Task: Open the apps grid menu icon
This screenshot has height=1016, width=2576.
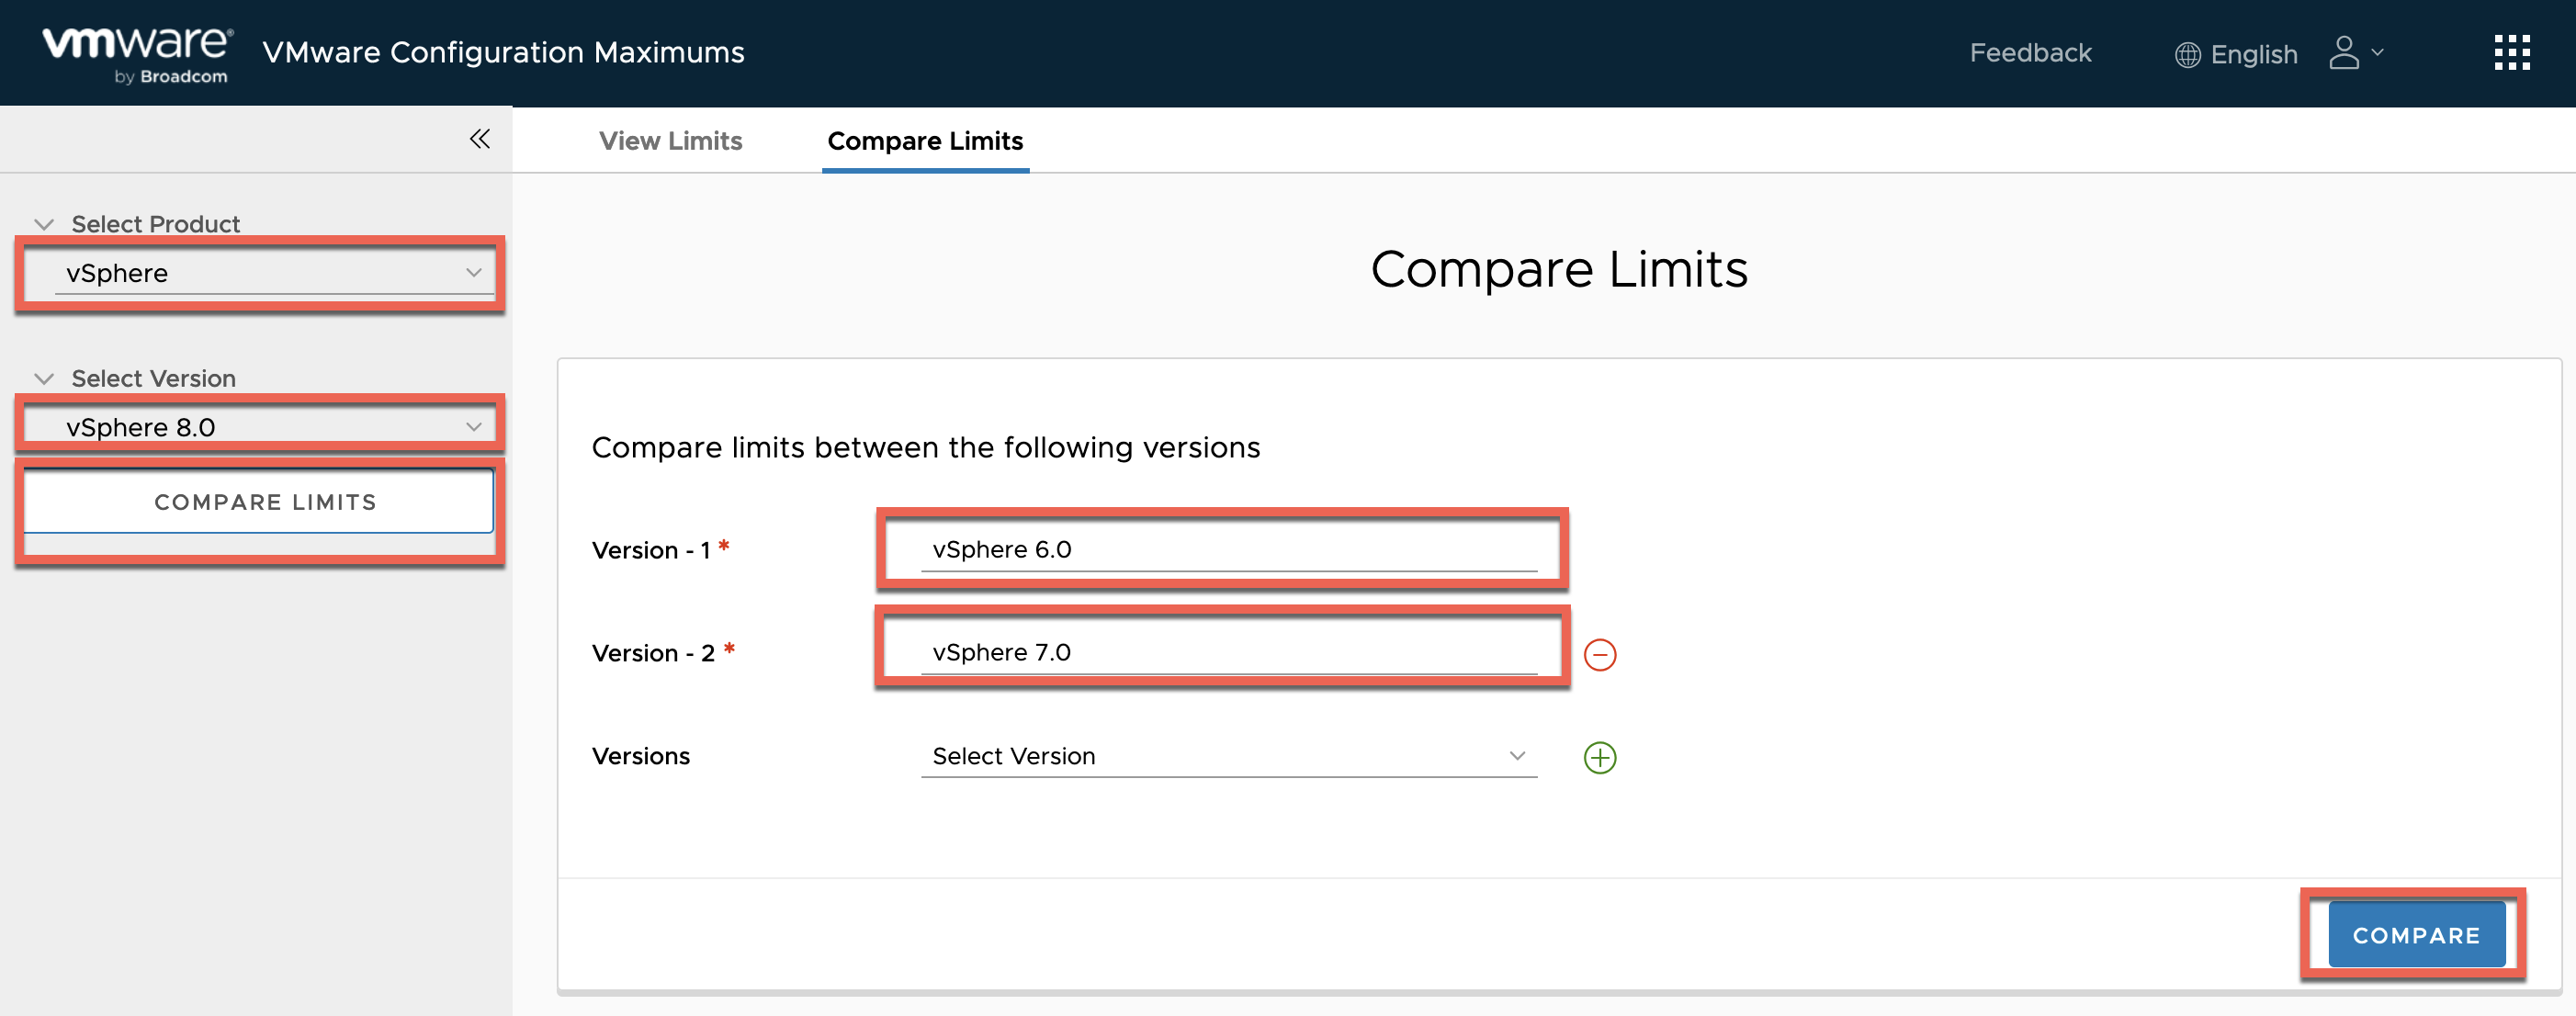Action: coord(2512,52)
